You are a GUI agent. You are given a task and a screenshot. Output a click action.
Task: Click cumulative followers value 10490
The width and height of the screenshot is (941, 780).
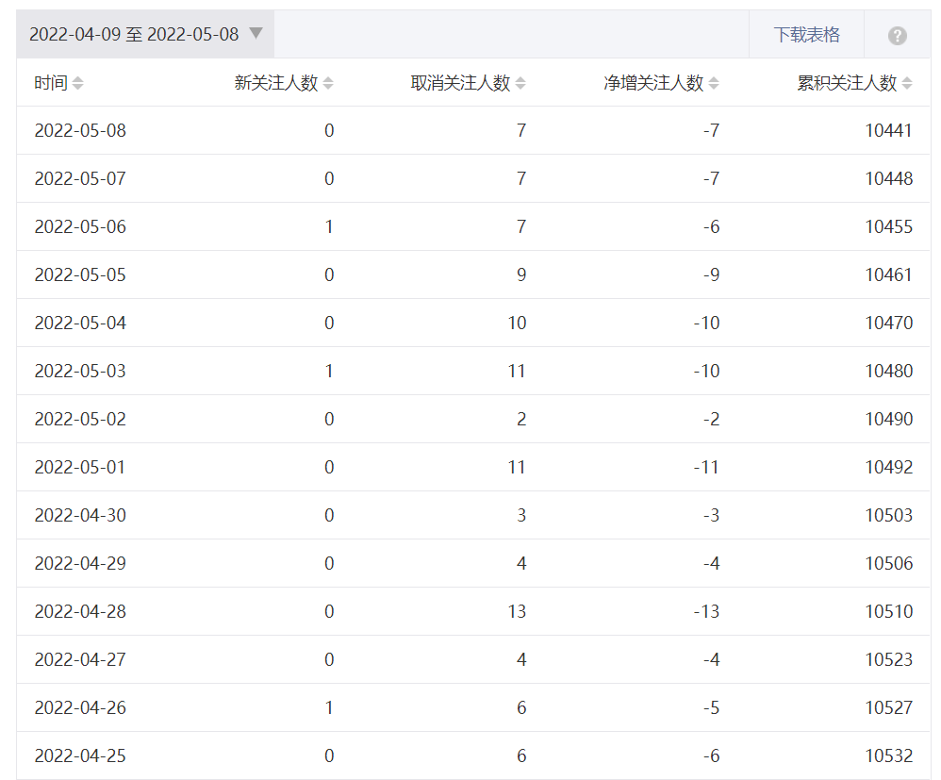coord(889,419)
